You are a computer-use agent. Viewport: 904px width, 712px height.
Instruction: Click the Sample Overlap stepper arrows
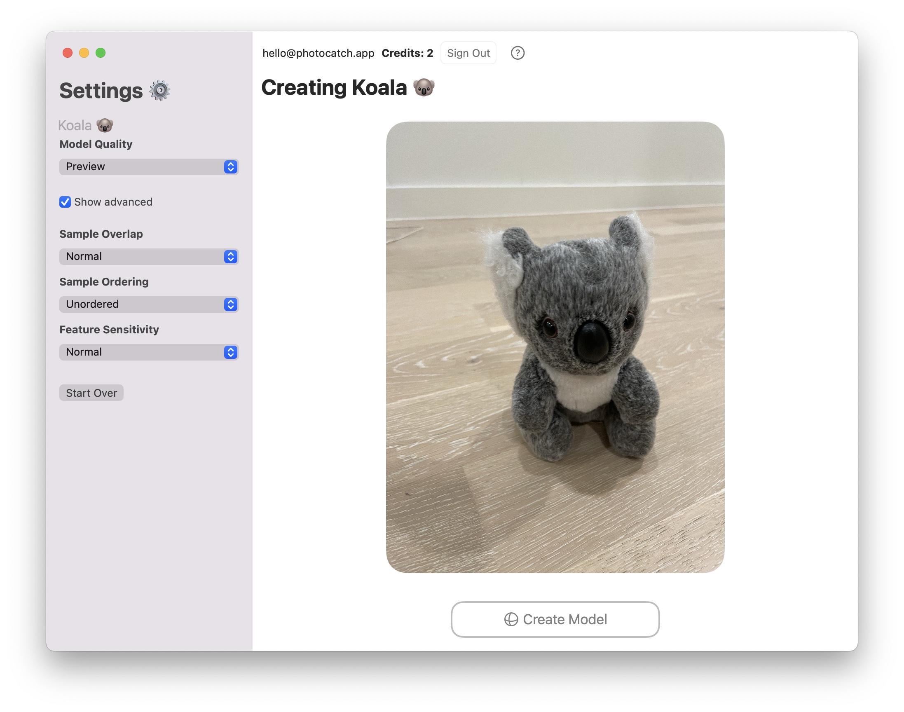[x=230, y=256]
